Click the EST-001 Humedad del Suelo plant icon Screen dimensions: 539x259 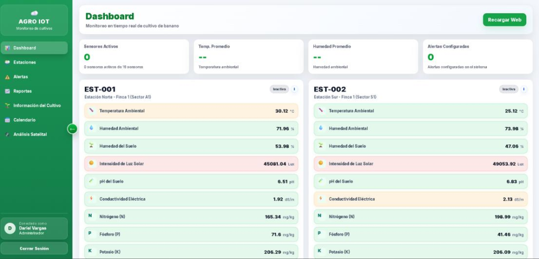tap(91, 146)
